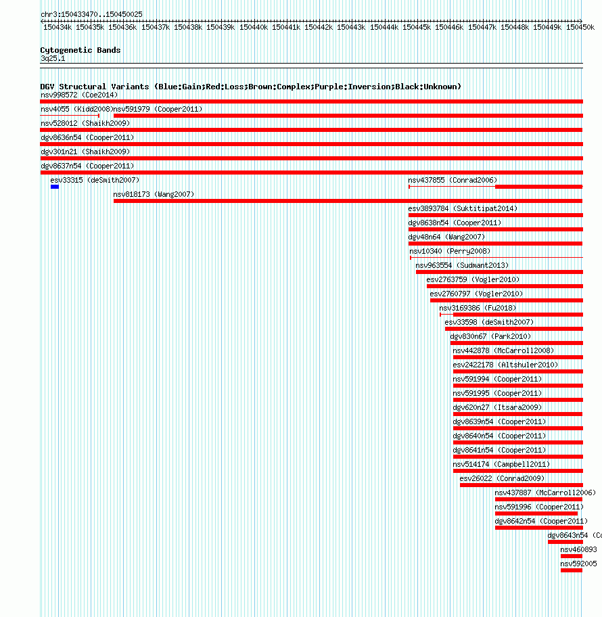Select dgv8641n54 (Cooper2011) label
602x617 pixels.
pyautogui.click(x=500, y=450)
